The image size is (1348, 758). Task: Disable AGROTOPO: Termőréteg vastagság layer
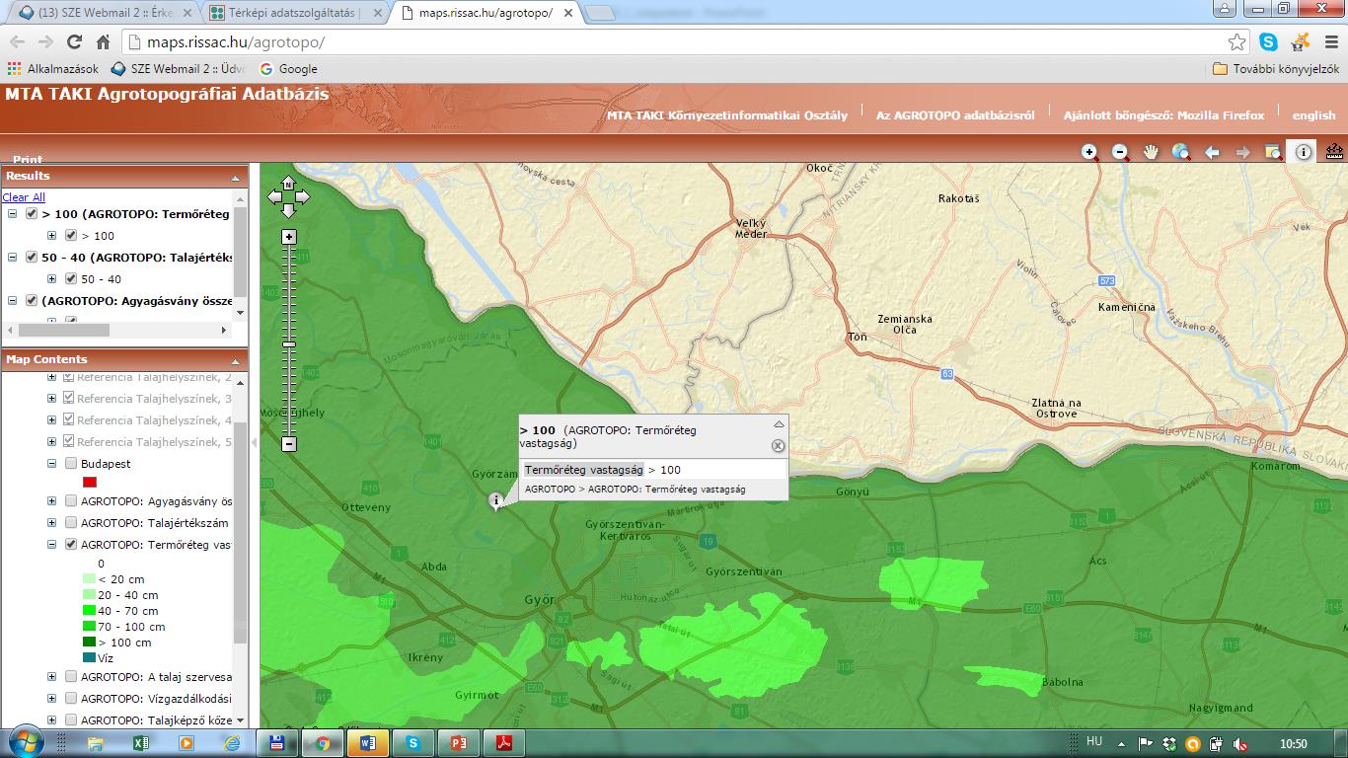[71, 544]
